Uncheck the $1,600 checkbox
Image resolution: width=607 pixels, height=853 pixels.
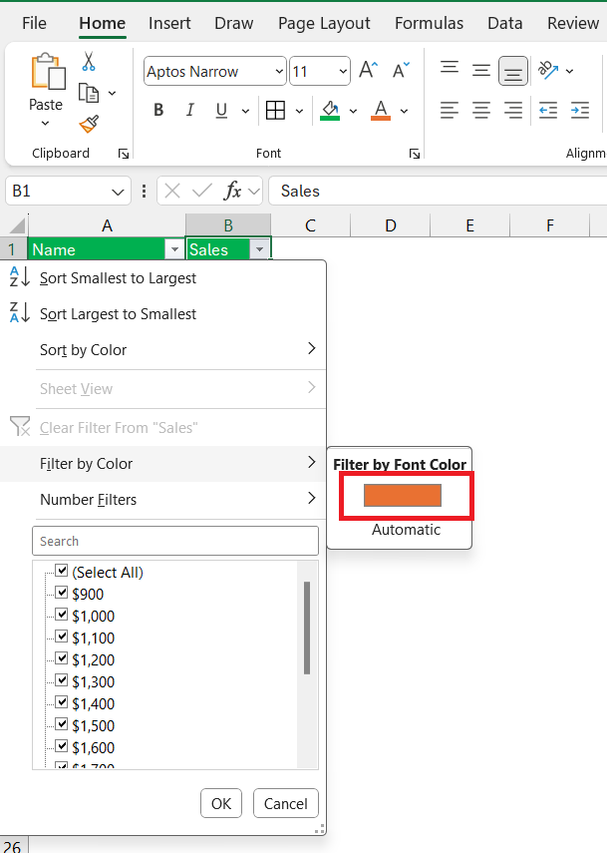tap(62, 746)
